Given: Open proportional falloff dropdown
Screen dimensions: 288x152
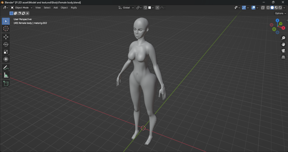Looking at the screenshot, I should coord(163,7).
